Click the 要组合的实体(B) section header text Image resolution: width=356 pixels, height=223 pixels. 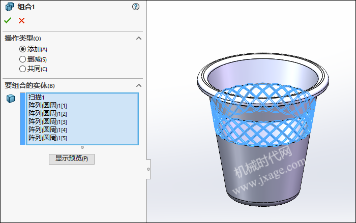click(x=29, y=85)
